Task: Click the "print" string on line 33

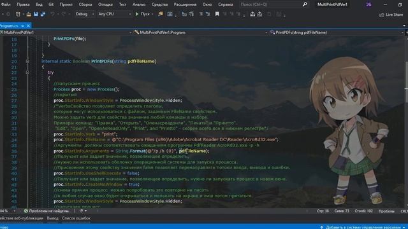Action: pyautogui.click(x=110, y=134)
